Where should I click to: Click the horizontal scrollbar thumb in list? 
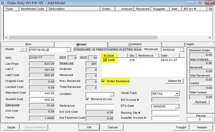(x=83, y=37)
